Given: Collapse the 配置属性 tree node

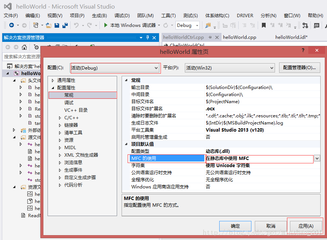Looking at the screenshot, I should coord(53,88).
